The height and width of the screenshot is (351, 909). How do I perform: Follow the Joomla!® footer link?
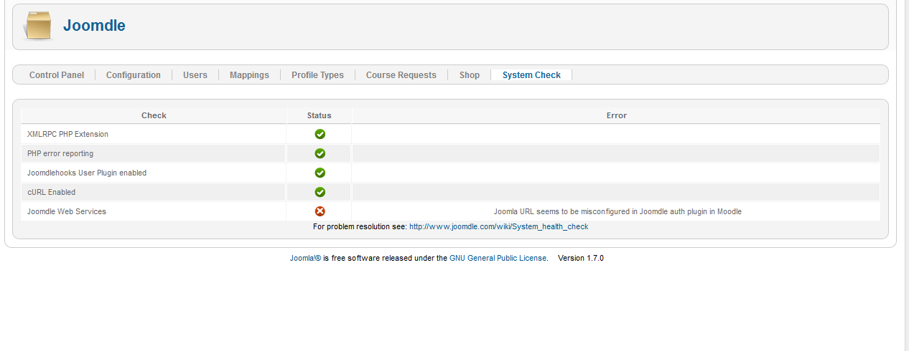(x=305, y=258)
